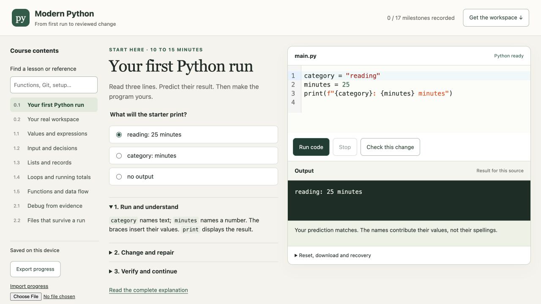
Task: Click the 'Your prediction matches' feedback message
Action: point(396,230)
